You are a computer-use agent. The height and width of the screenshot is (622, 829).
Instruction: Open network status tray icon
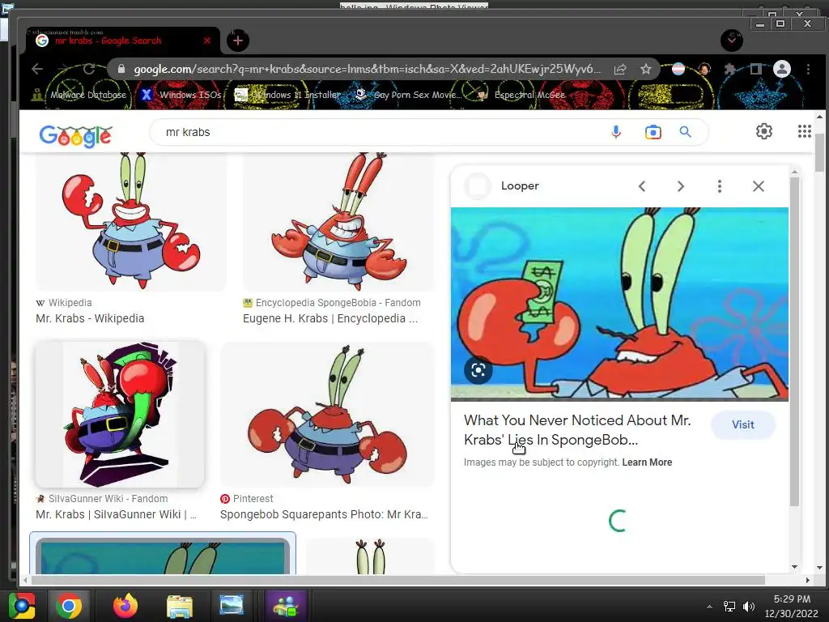tap(729, 607)
